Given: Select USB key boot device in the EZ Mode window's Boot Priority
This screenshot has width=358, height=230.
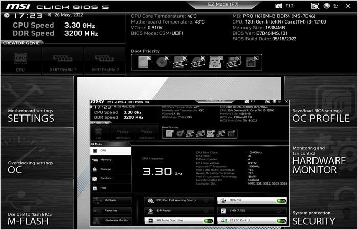Looking at the screenshot, I should pos(210,133).
